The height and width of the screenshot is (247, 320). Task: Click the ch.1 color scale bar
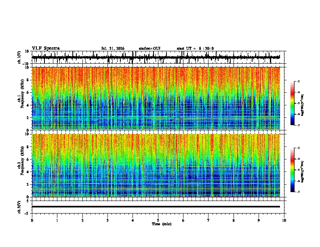click(x=293, y=103)
